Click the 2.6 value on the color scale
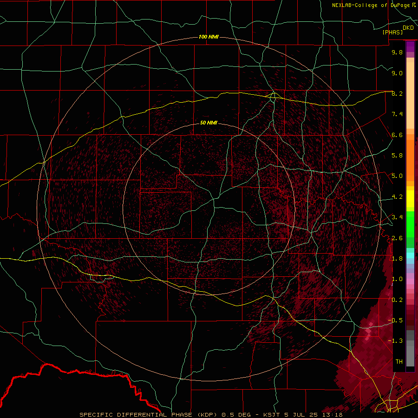 [397, 238]
